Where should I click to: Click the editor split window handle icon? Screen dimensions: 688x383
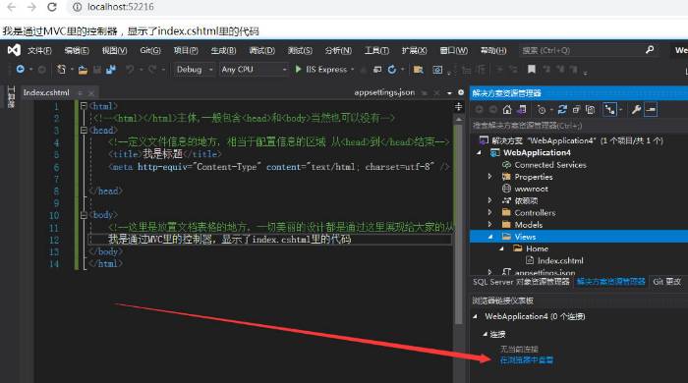pyautogui.click(x=459, y=106)
